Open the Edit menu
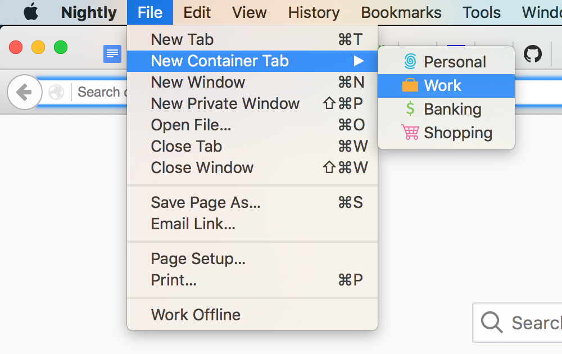This screenshot has height=354, width=562. (197, 12)
